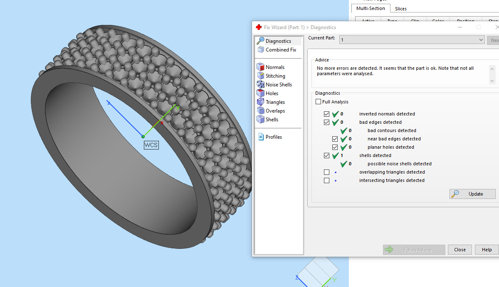Enable the Full Analysis checkbox
The width and height of the screenshot is (499, 287).
(x=319, y=102)
